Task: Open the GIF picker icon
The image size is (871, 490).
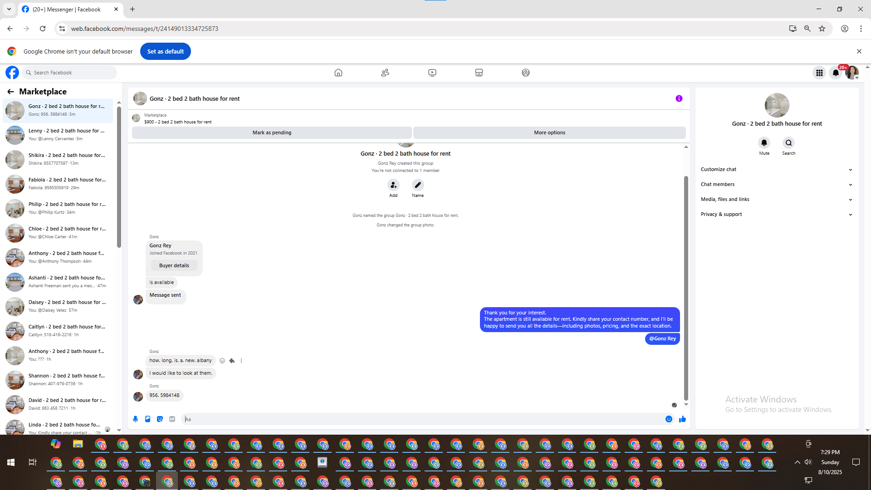Action: pos(172,419)
